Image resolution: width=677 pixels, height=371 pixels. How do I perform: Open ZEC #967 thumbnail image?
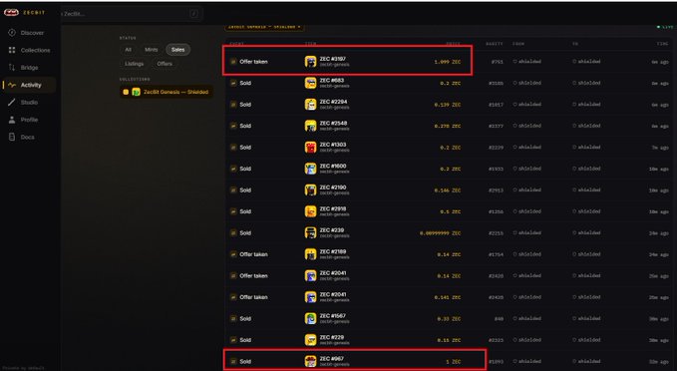pos(310,361)
